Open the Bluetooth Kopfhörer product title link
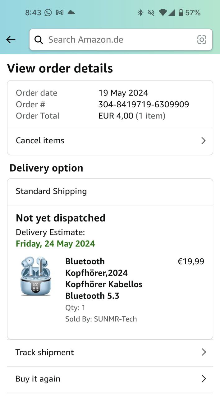This screenshot has width=220, height=398. tap(104, 279)
